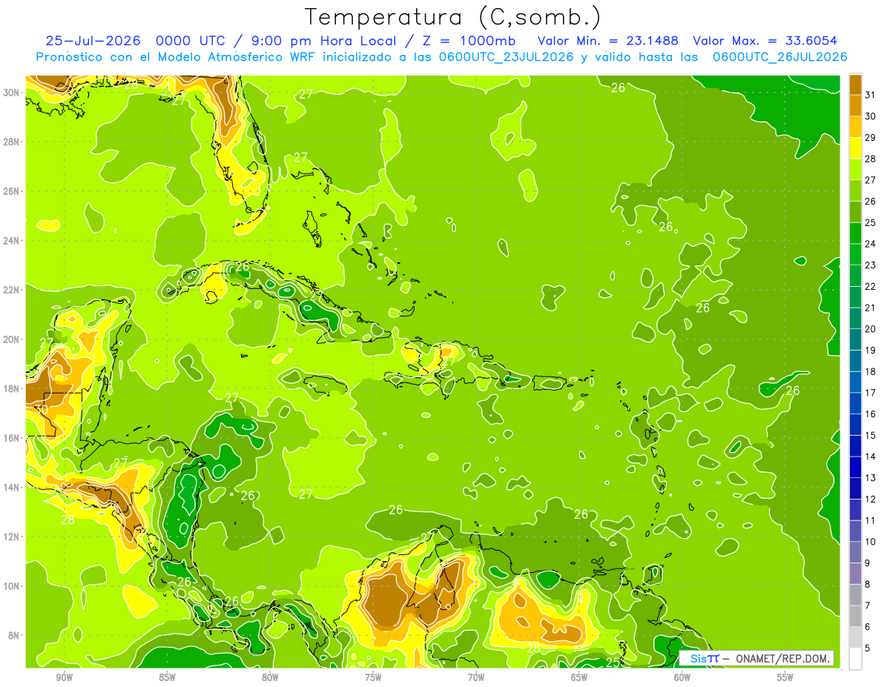Click the '0000 UTC' time text
Screen dimensions: 890x687
191,41
